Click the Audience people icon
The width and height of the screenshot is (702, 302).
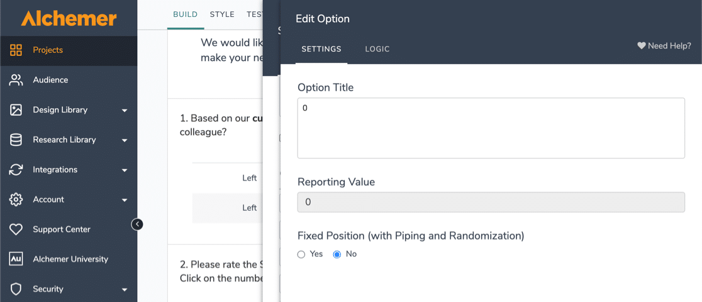pyautogui.click(x=16, y=80)
